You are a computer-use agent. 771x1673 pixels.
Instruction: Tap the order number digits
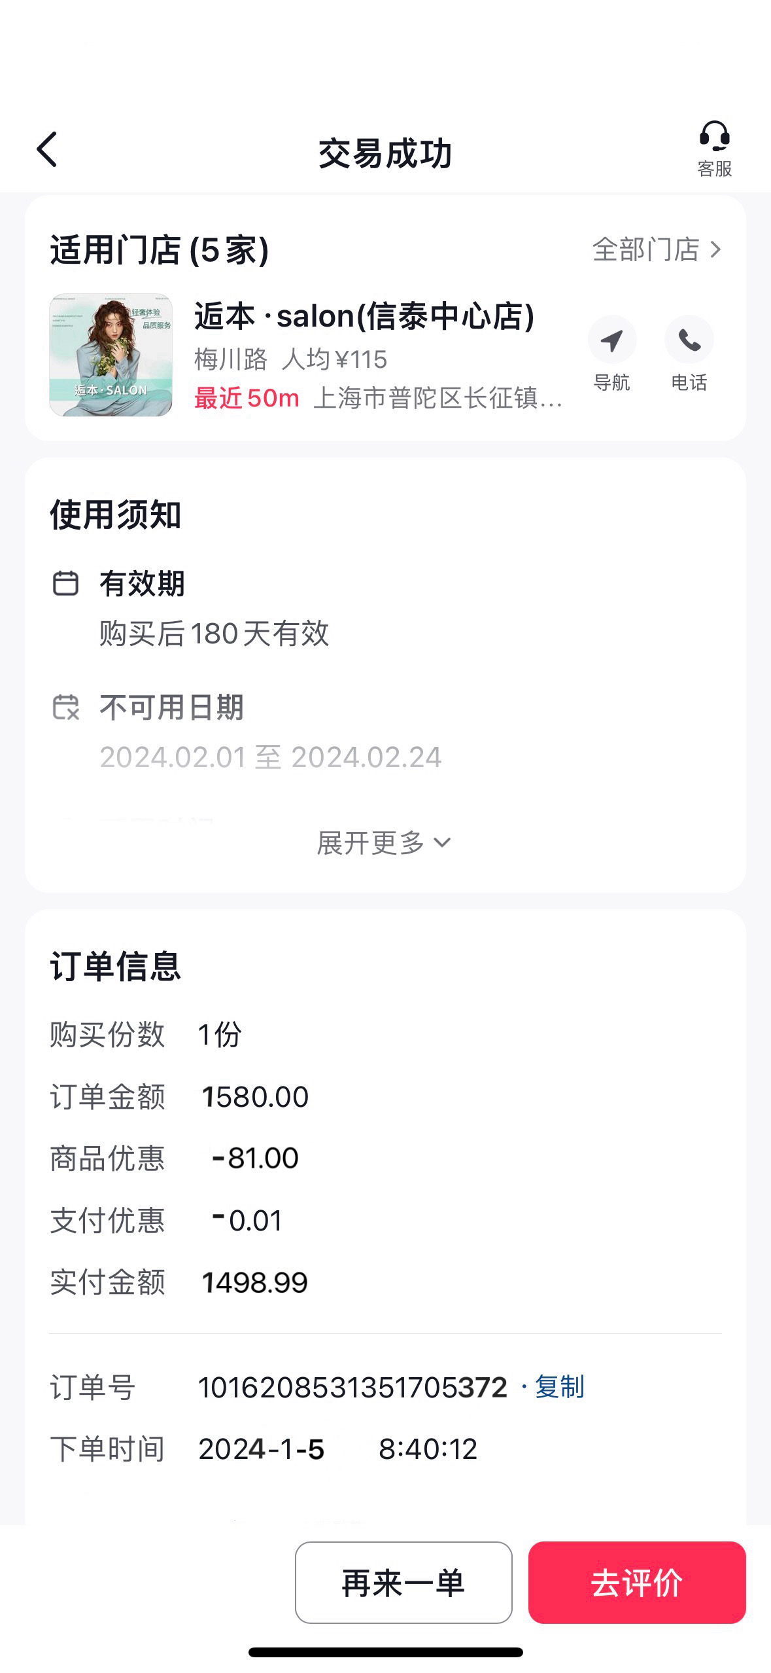click(352, 1388)
